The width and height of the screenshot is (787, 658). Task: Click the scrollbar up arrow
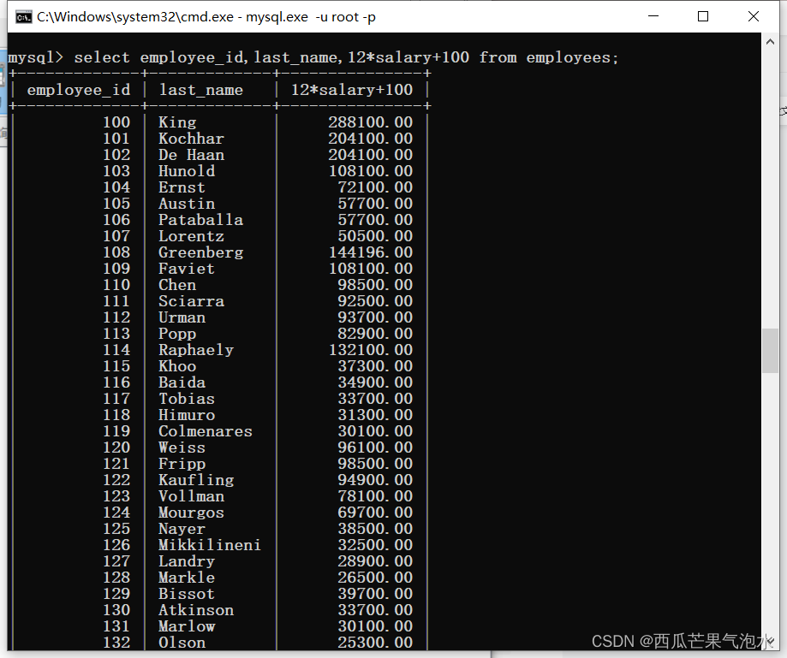tap(770, 42)
